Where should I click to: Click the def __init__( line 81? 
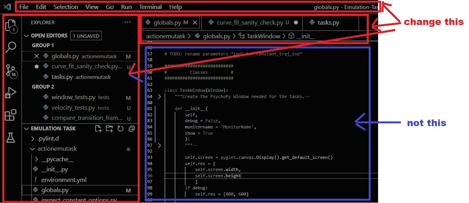pyautogui.click(x=191, y=109)
